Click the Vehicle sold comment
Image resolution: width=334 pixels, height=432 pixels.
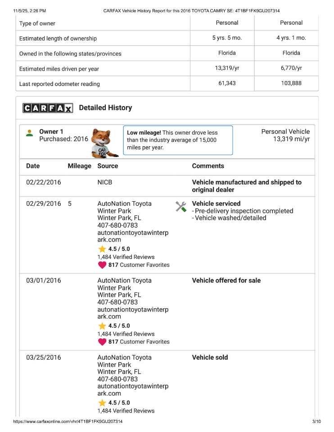[x=210, y=357]
